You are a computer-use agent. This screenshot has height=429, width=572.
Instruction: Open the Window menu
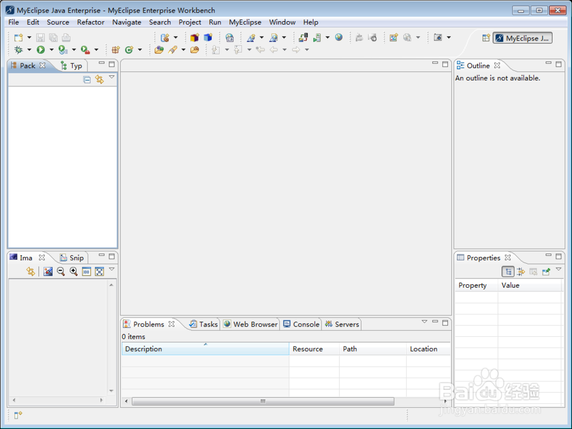coord(282,22)
